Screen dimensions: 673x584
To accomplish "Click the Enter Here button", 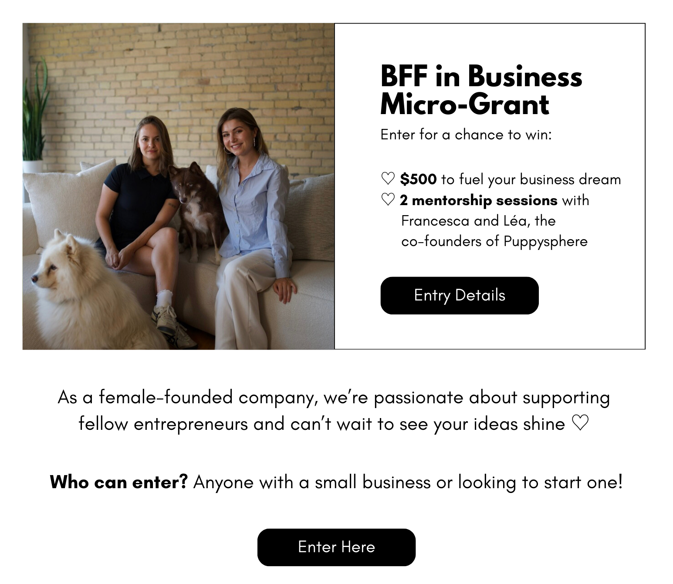I will click(x=336, y=547).
